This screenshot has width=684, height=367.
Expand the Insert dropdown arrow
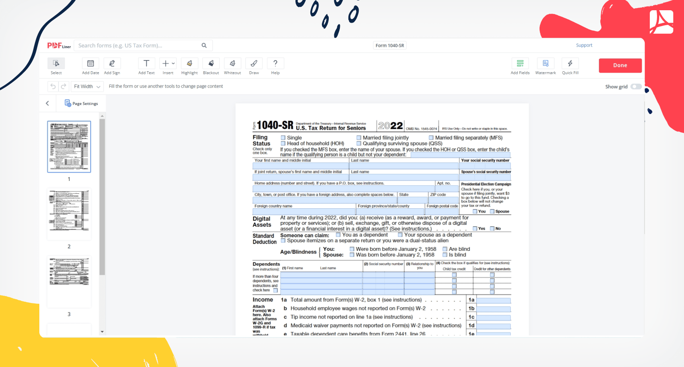point(173,63)
